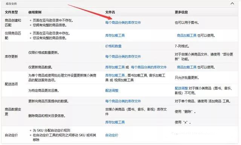
Task: Click 删除商品和相关目录信息 text
Action: pyautogui.click(x=47, y=116)
